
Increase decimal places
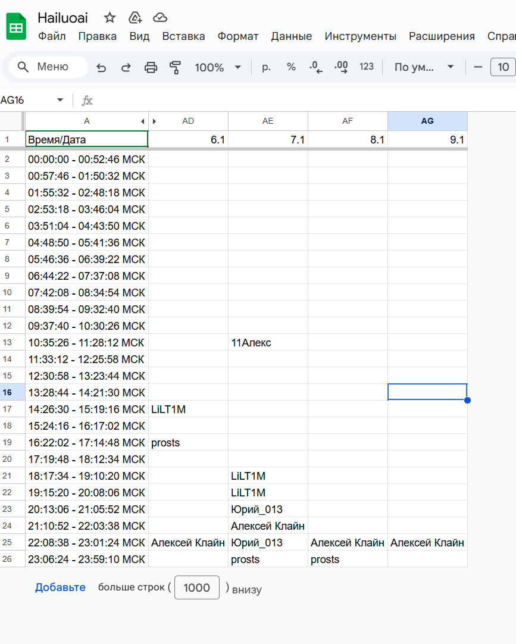341,67
